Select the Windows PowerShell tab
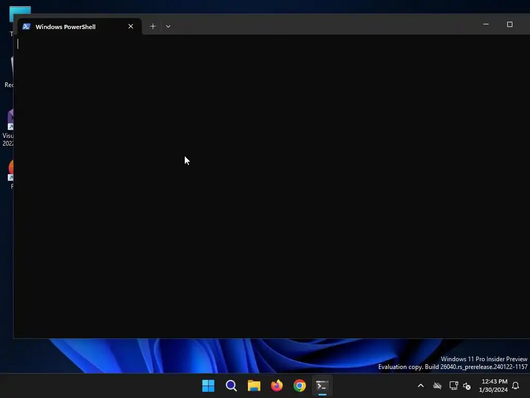The height and width of the screenshot is (398, 530). pos(79,26)
